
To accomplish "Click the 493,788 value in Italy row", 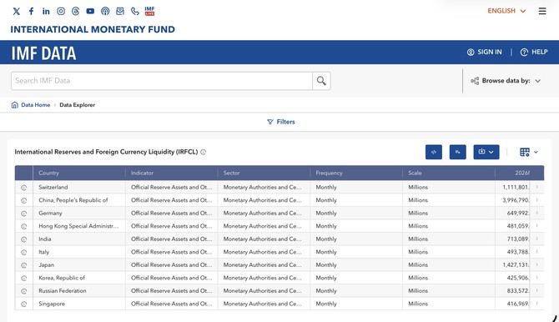I will coord(518,252).
